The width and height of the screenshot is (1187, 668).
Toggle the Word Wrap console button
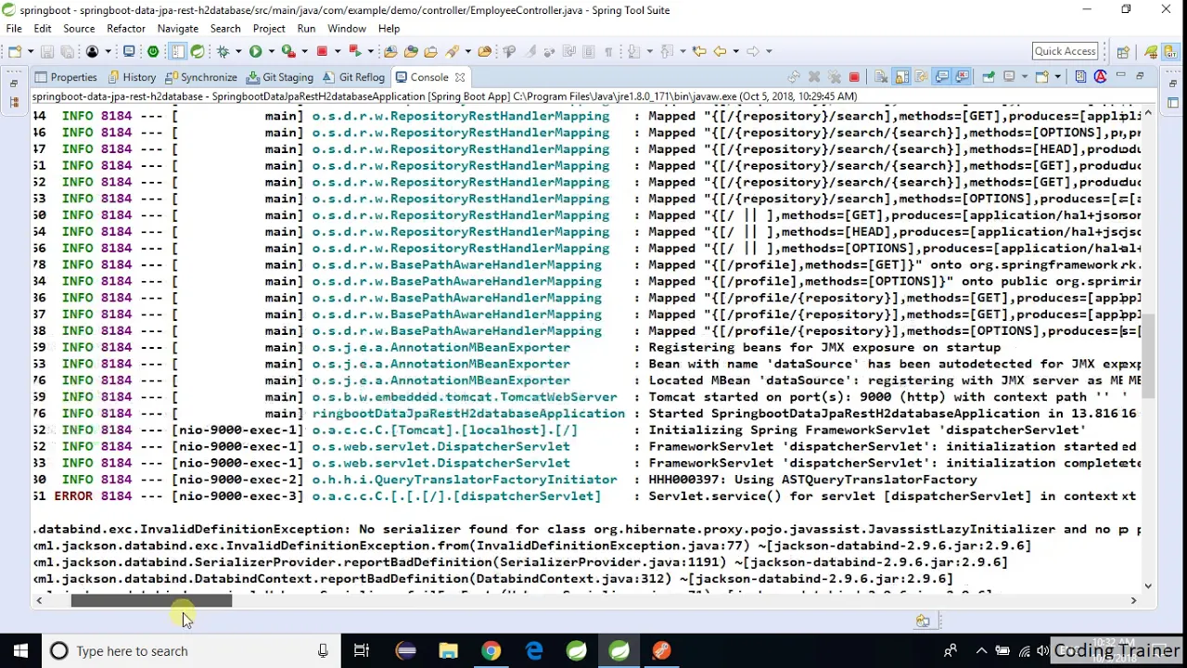923,77
